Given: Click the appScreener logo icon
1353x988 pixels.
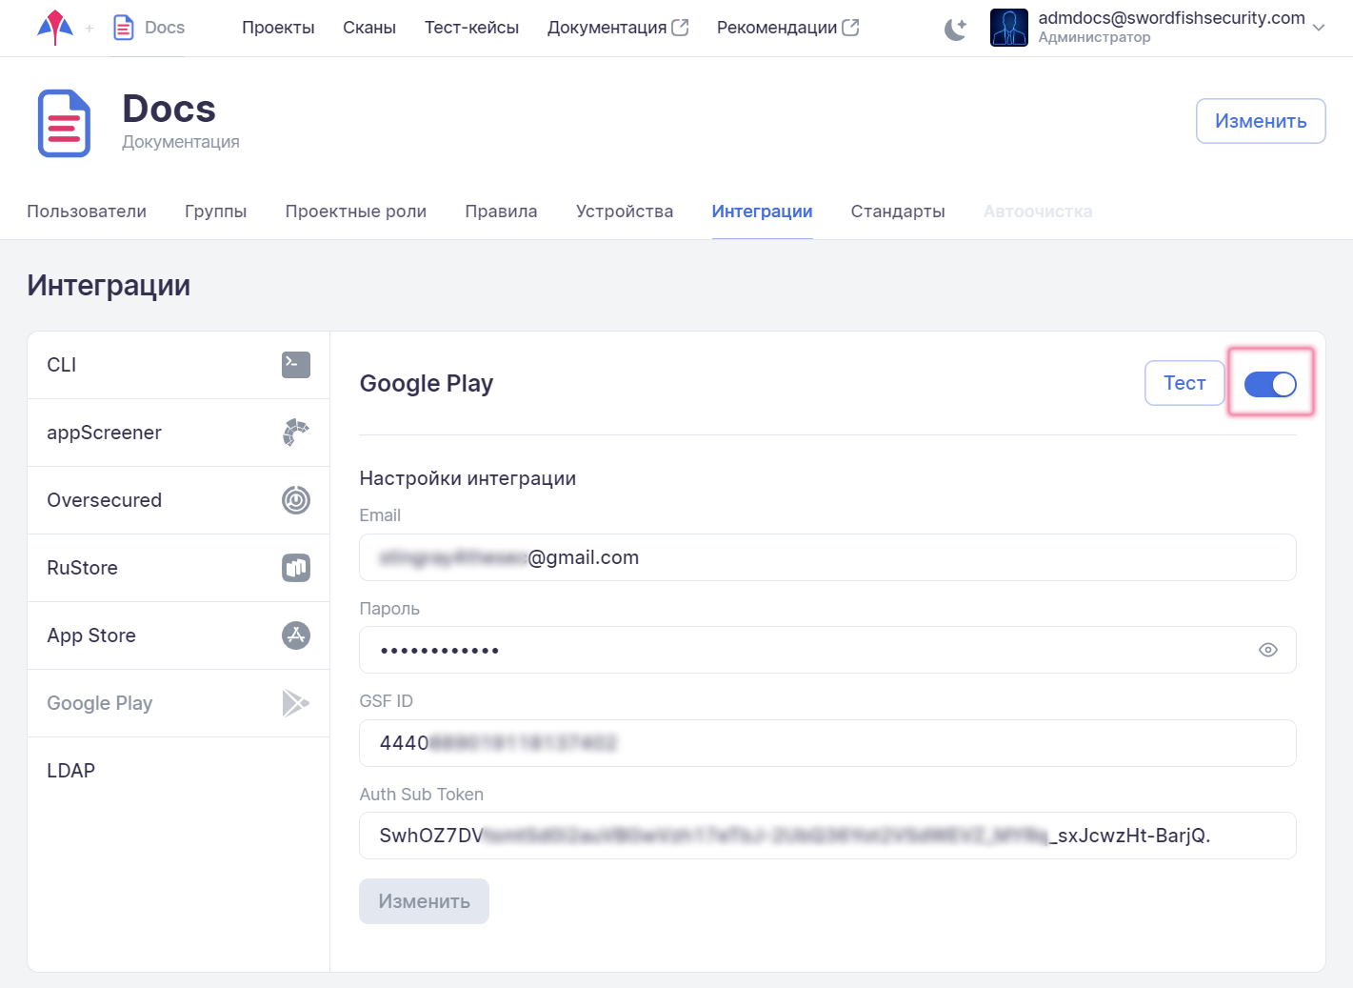Looking at the screenshot, I should [296, 433].
